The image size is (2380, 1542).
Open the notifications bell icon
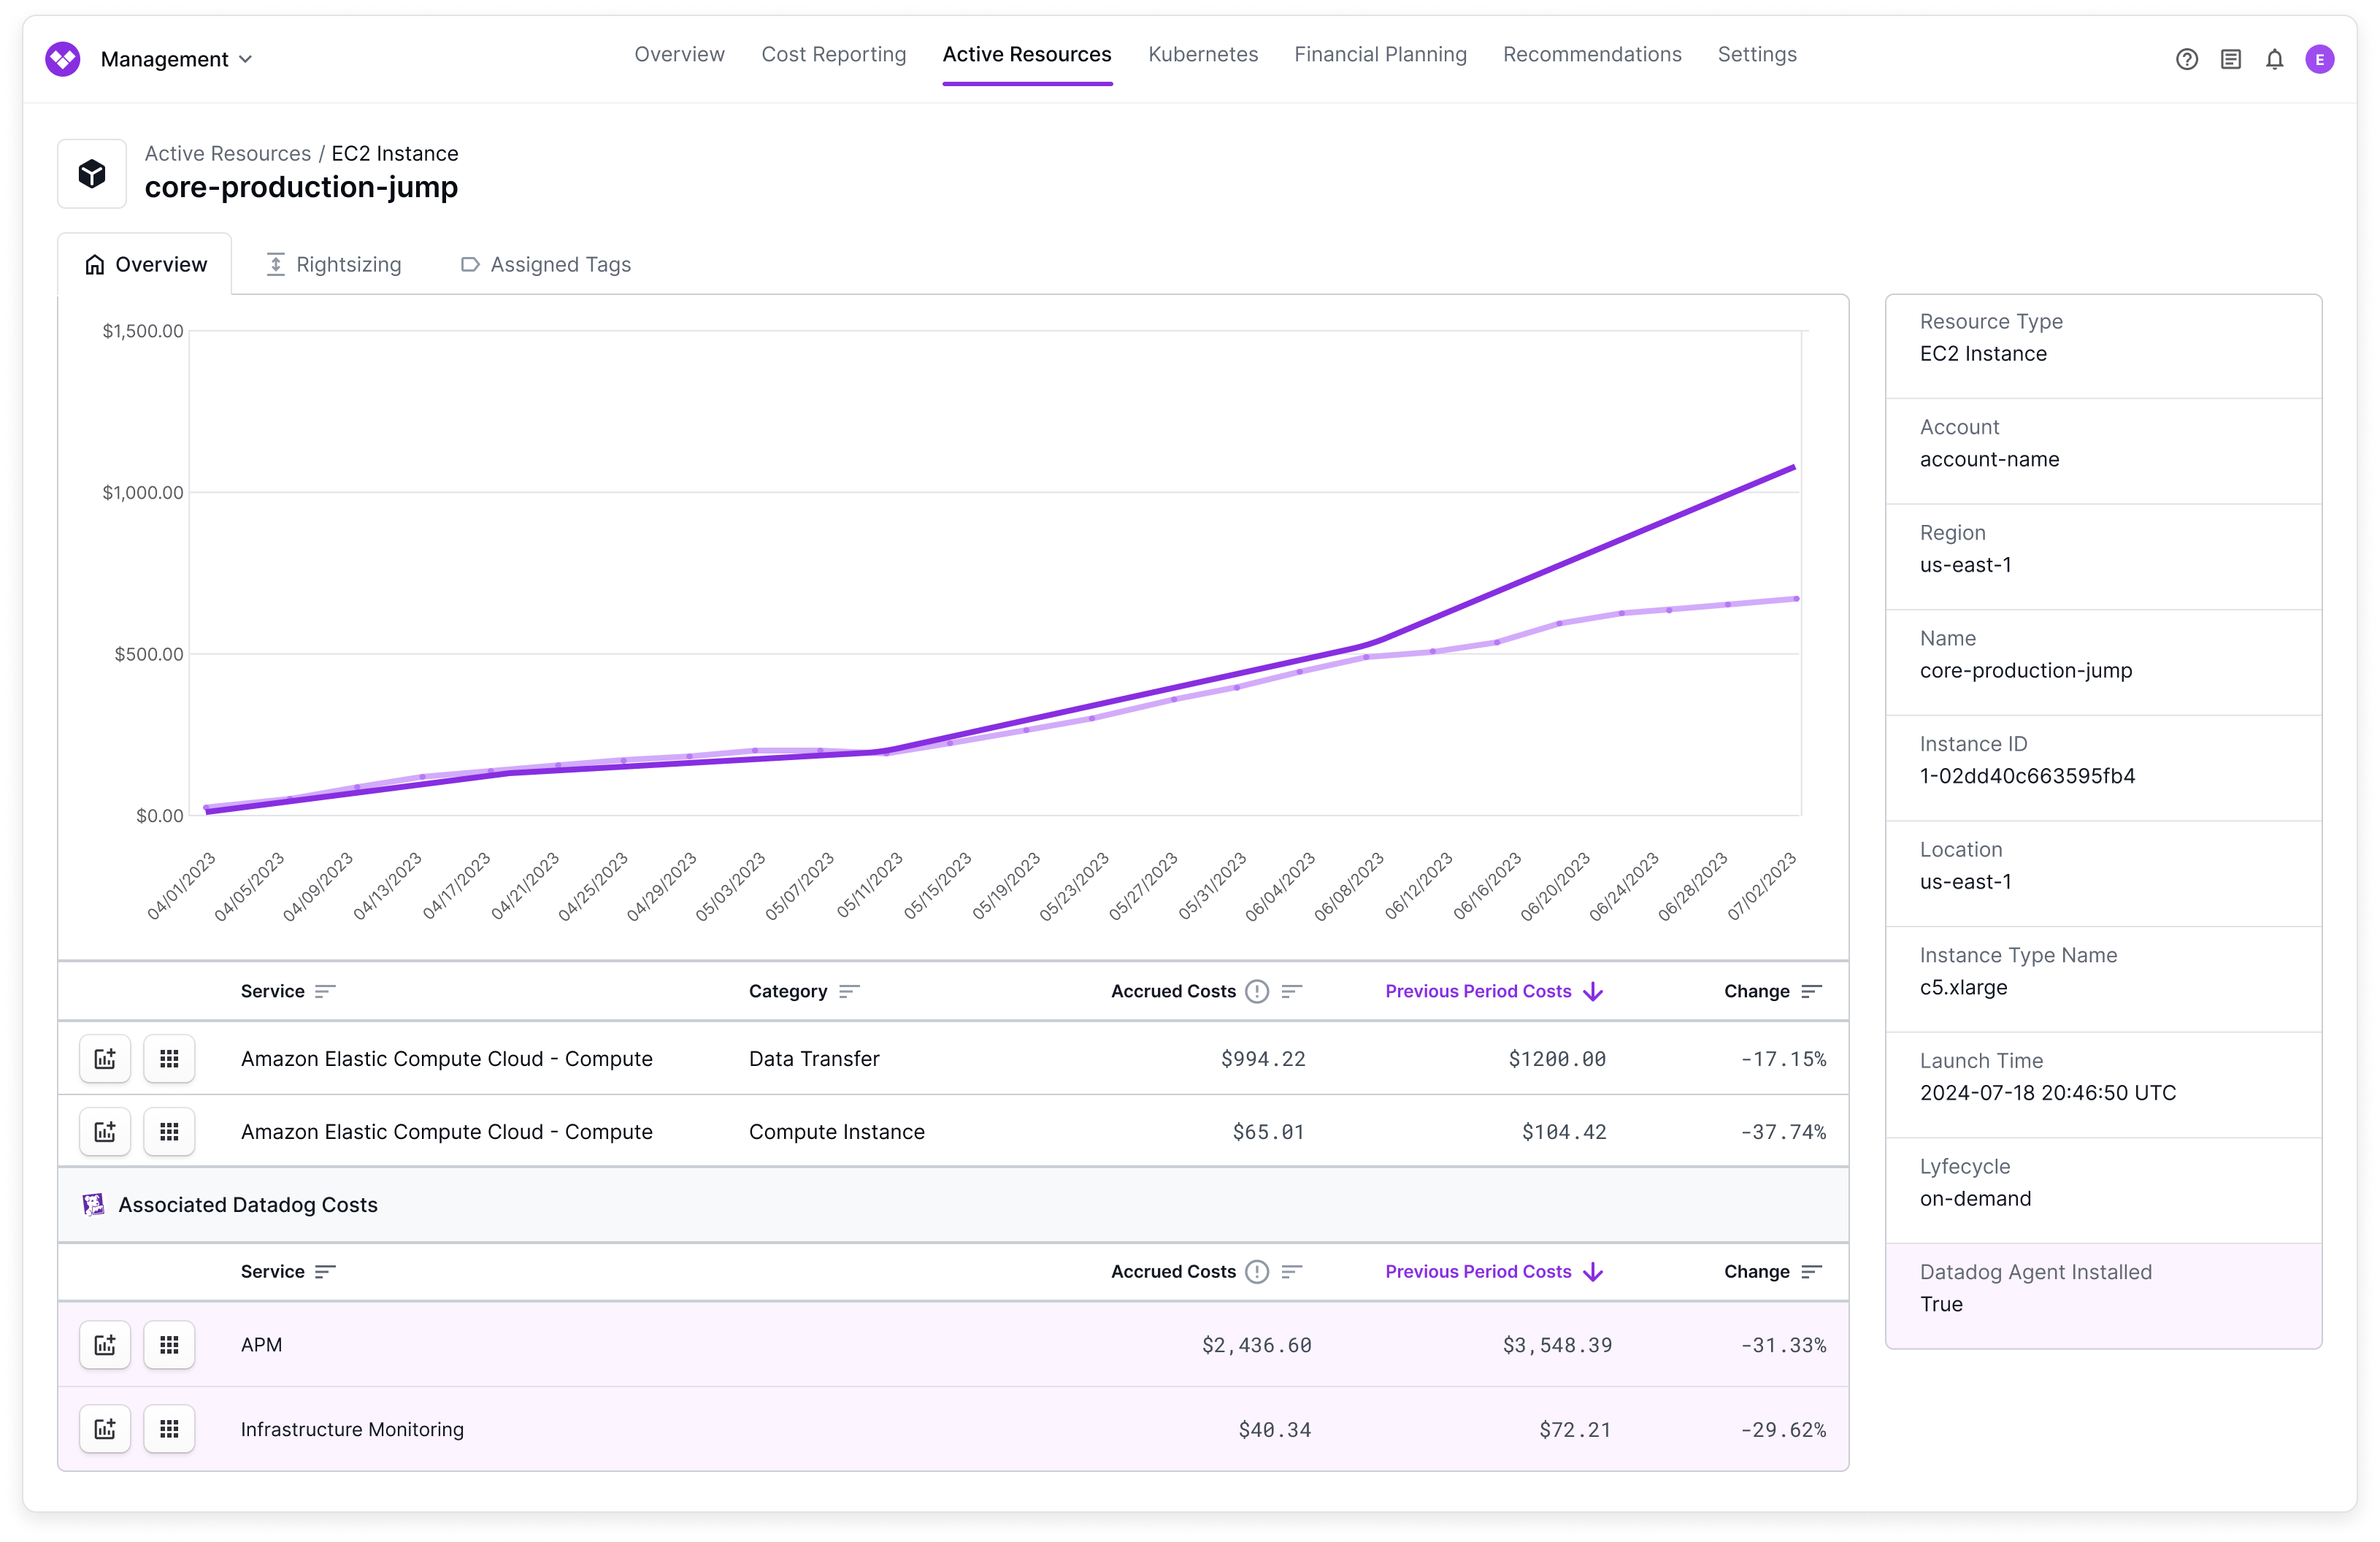(x=2274, y=59)
